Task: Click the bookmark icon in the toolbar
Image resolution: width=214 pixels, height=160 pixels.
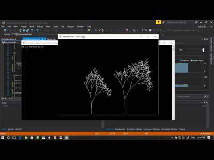Action: pos(150,30)
